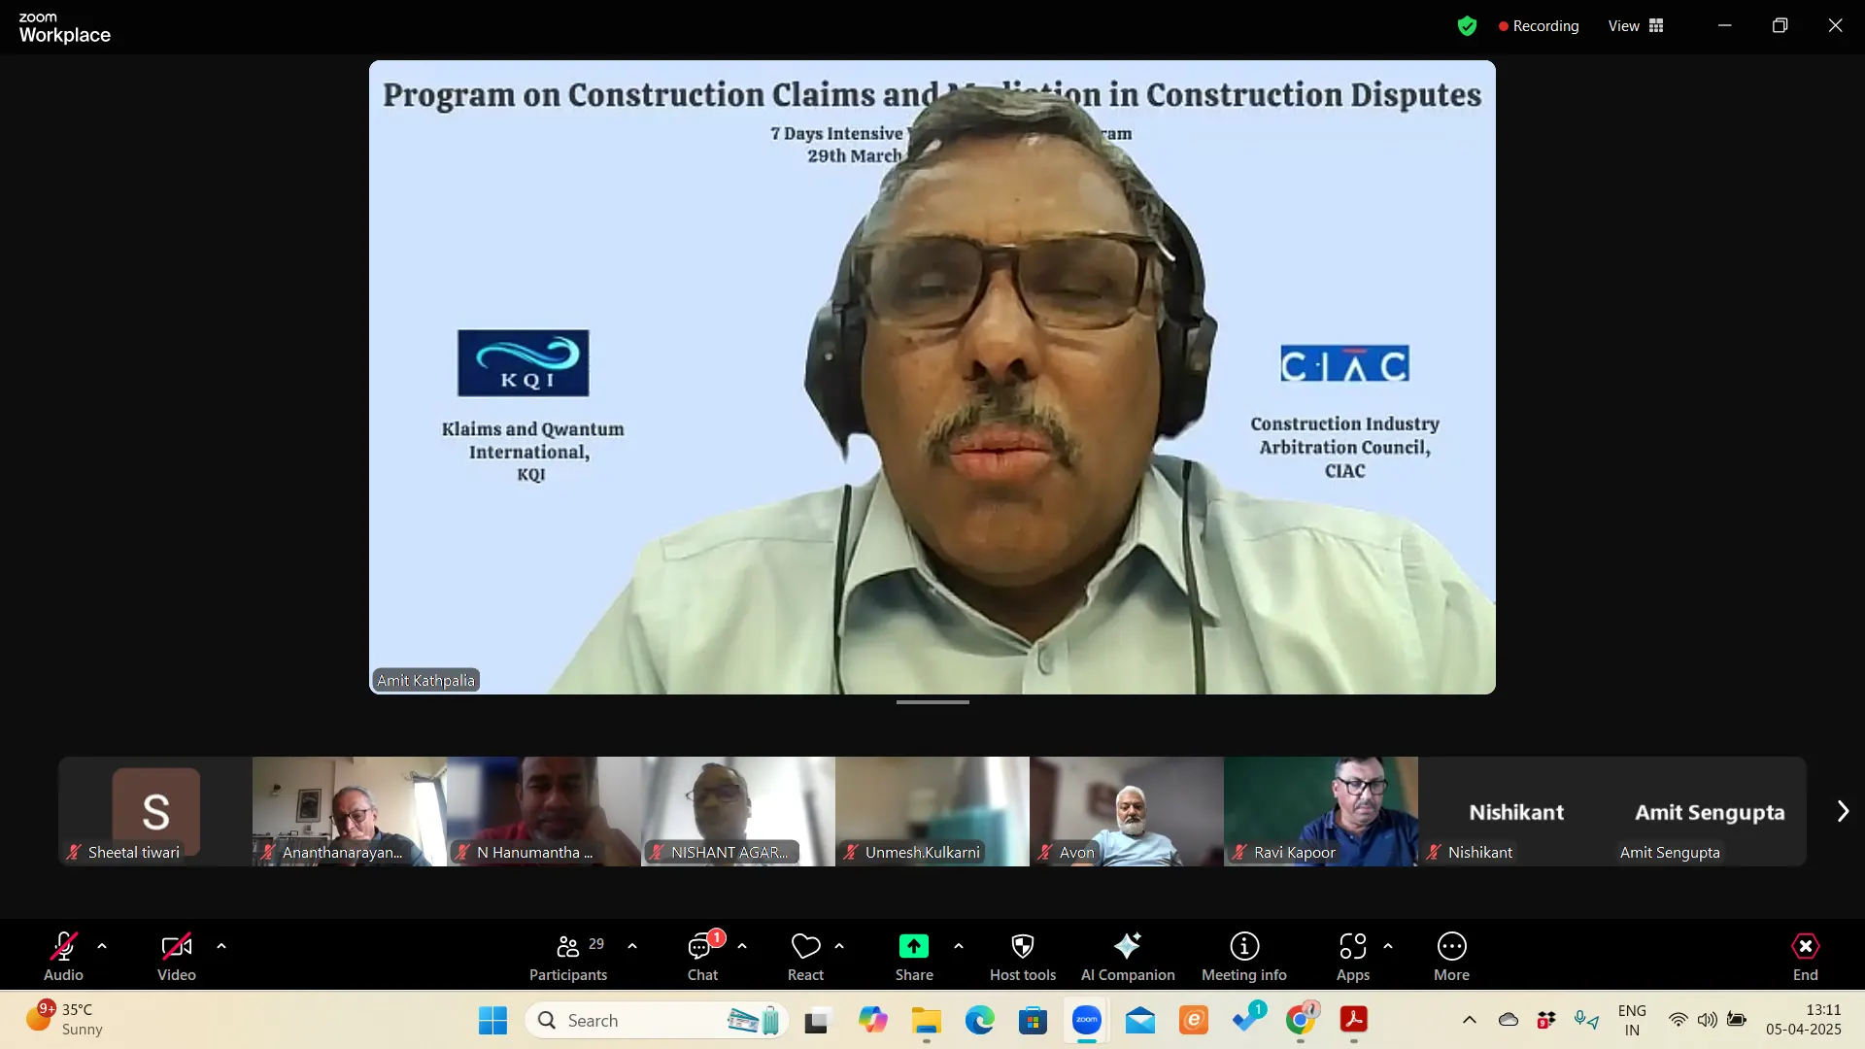Open Adobe Acrobat from taskbar
This screenshot has height=1049, width=1865.
pyautogui.click(x=1354, y=1020)
